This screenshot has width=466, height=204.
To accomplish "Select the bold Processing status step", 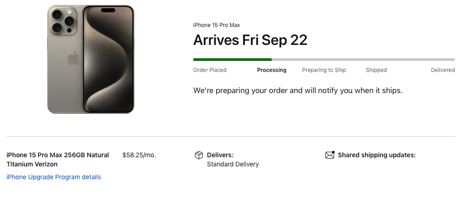I will 271,70.
